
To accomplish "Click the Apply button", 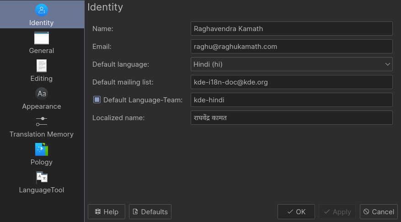I will click(x=337, y=212).
